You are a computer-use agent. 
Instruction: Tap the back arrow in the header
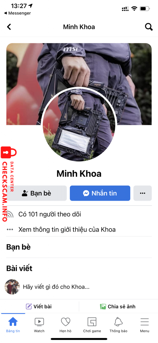(x=9, y=27)
